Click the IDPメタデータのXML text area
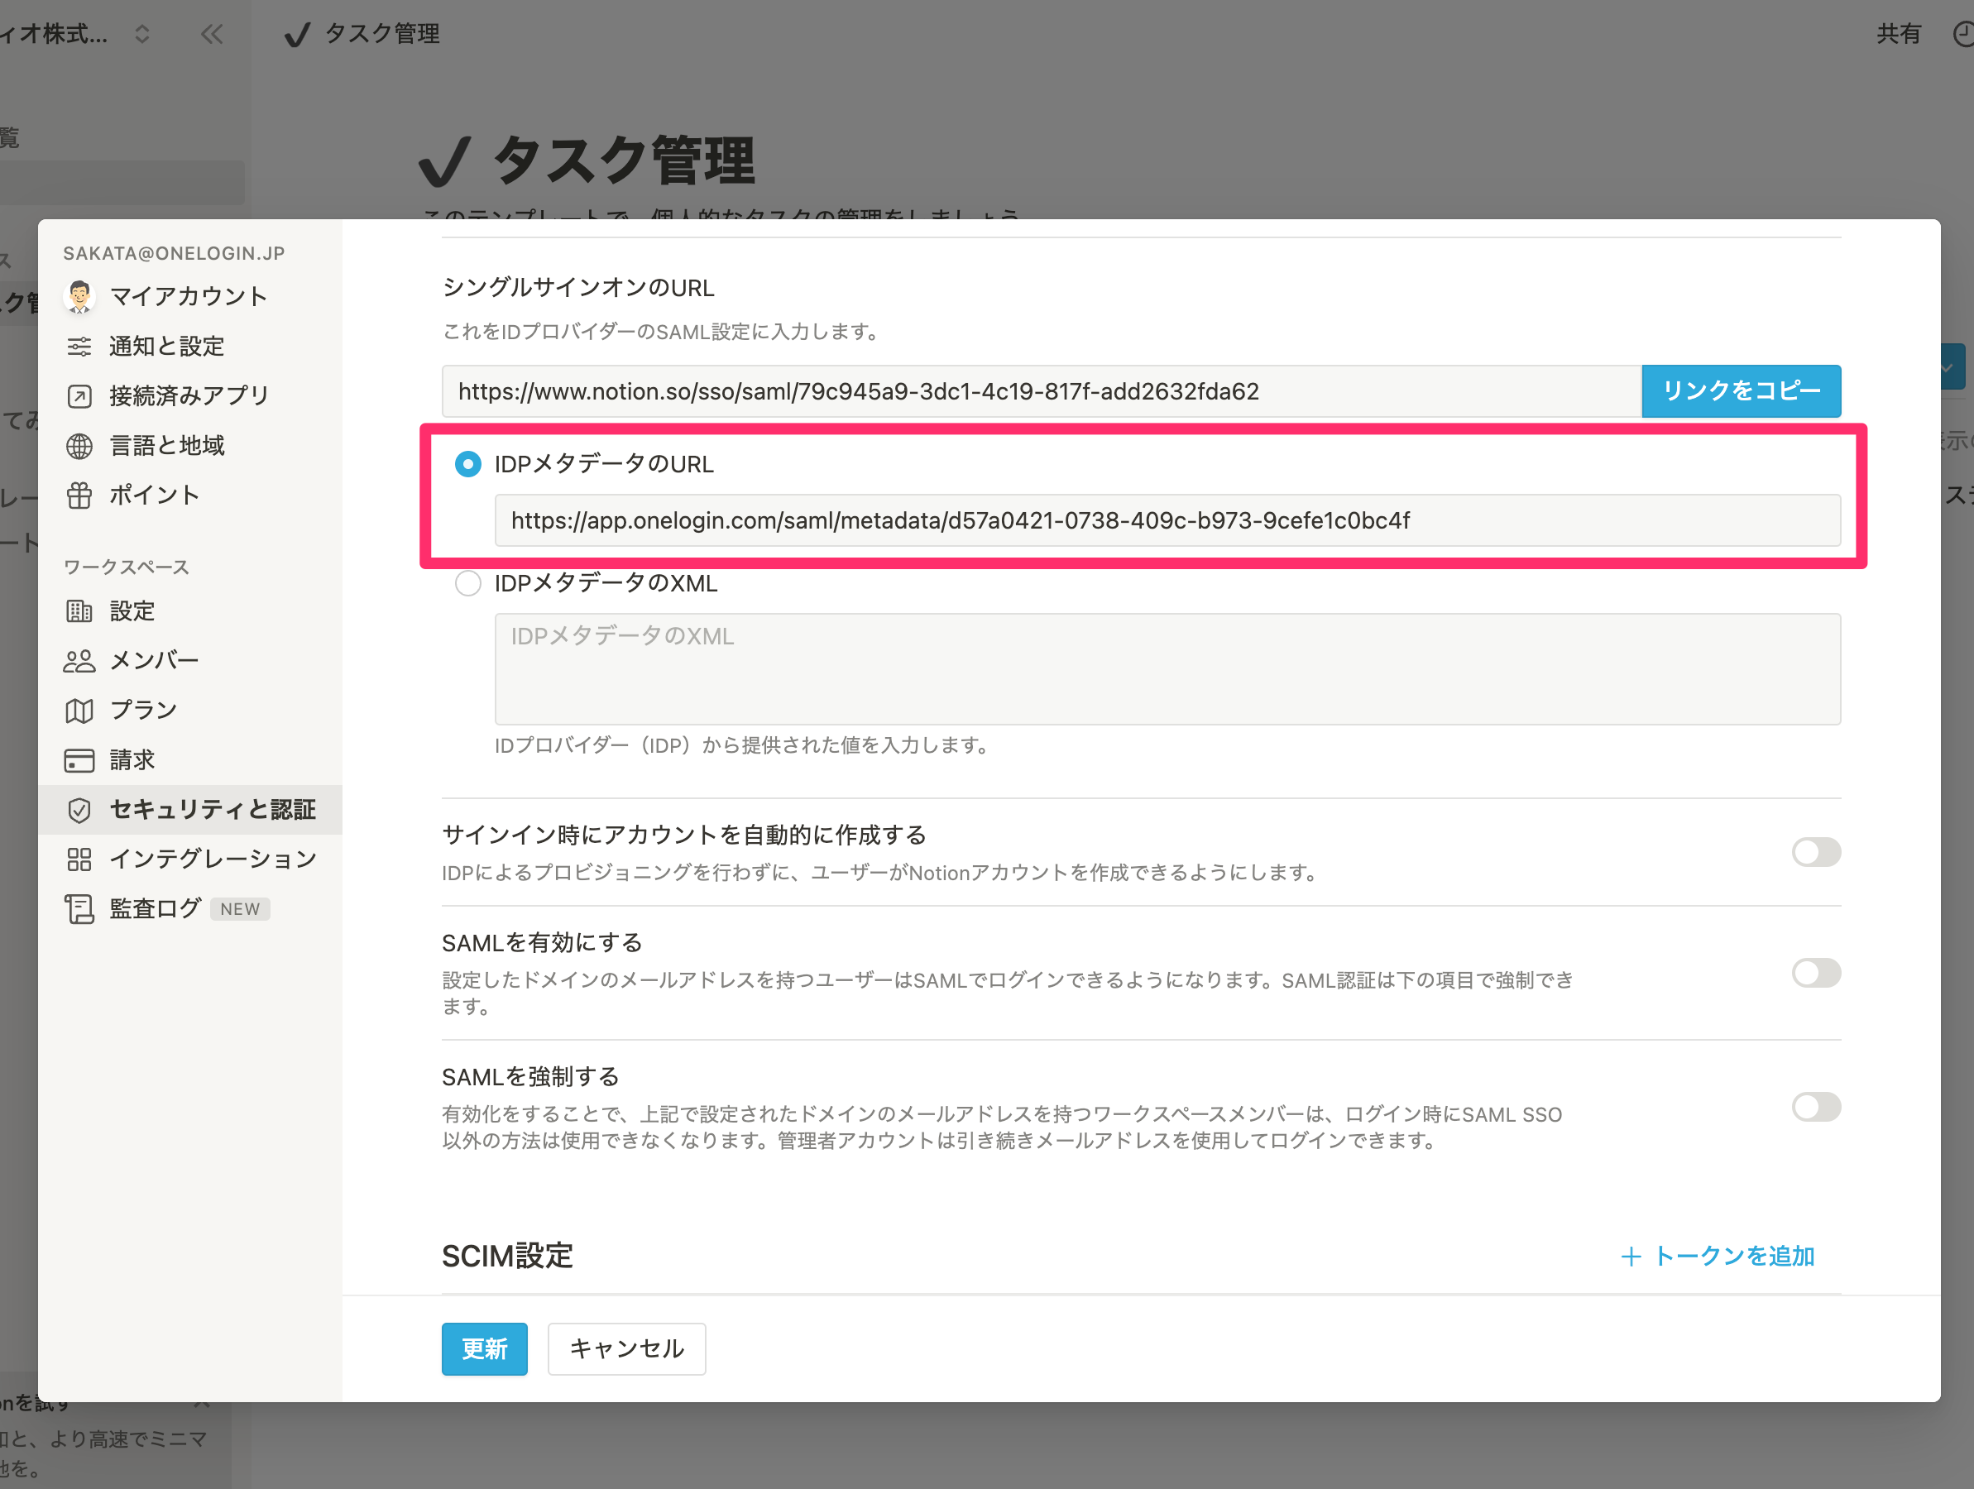This screenshot has height=1489, width=1974. [x=1167, y=669]
